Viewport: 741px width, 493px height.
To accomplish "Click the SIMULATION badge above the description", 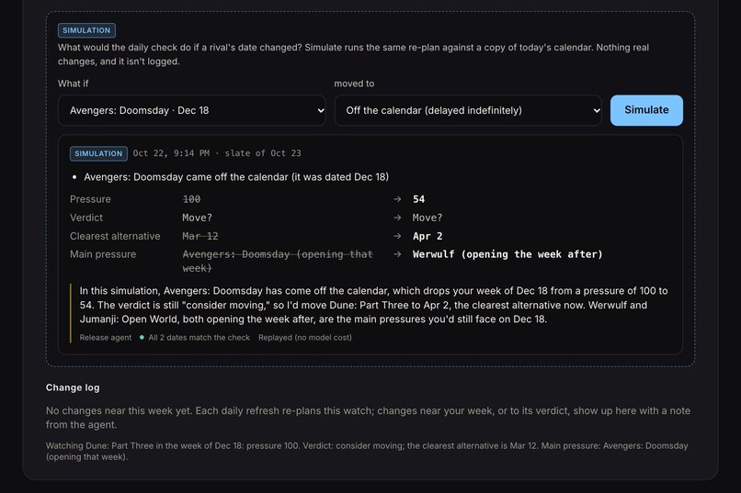I will [x=86, y=30].
